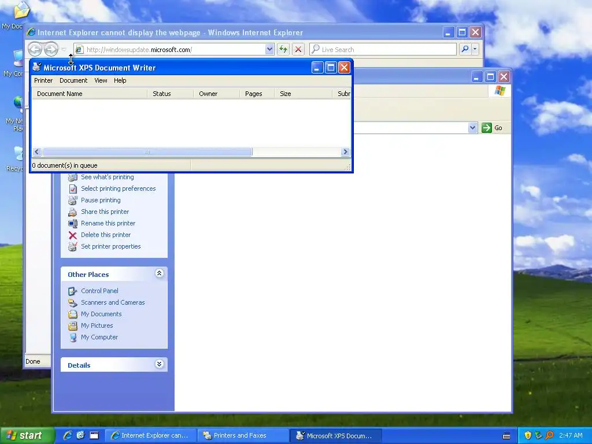Open the Printer menu

pyautogui.click(x=43, y=80)
